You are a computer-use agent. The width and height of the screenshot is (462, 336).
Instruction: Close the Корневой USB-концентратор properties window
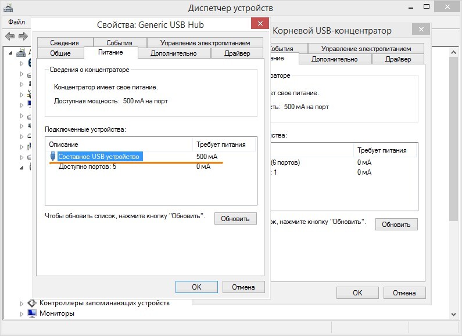point(421,30)
